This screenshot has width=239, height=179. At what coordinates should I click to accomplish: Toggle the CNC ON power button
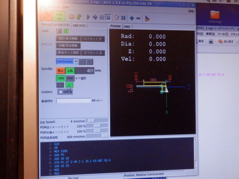pyautogui.click(x=59, y=16)
